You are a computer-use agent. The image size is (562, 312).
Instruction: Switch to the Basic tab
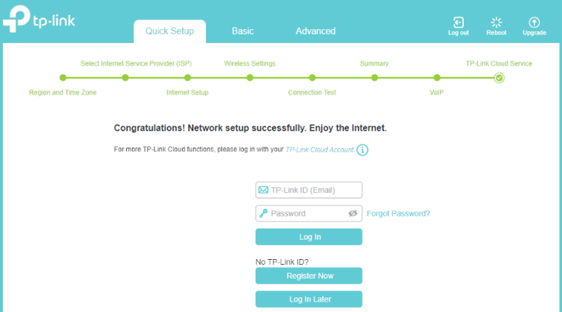[x=243, y=31]
